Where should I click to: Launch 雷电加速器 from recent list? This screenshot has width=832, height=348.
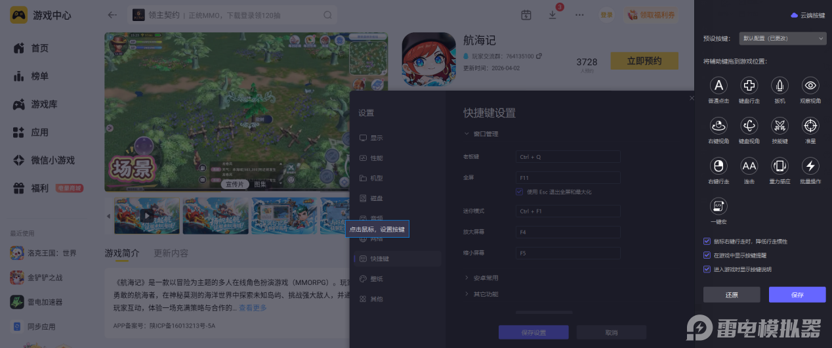[x=36, y=302]
